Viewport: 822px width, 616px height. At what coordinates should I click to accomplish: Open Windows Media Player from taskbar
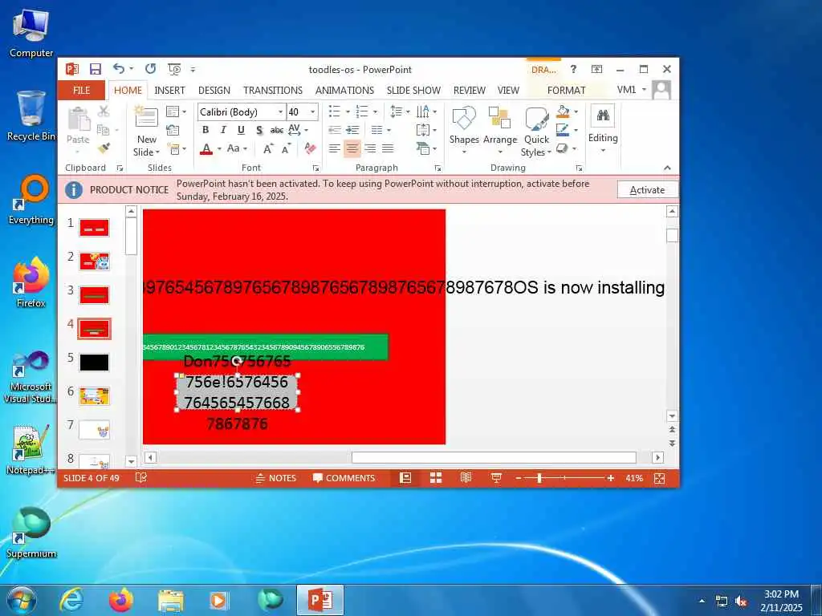click(x=218, y=600)
